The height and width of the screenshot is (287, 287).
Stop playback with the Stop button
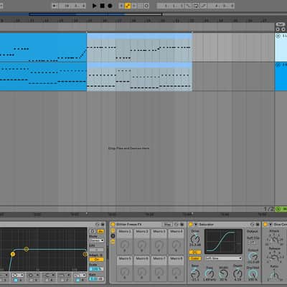click(x=102, y=6)
